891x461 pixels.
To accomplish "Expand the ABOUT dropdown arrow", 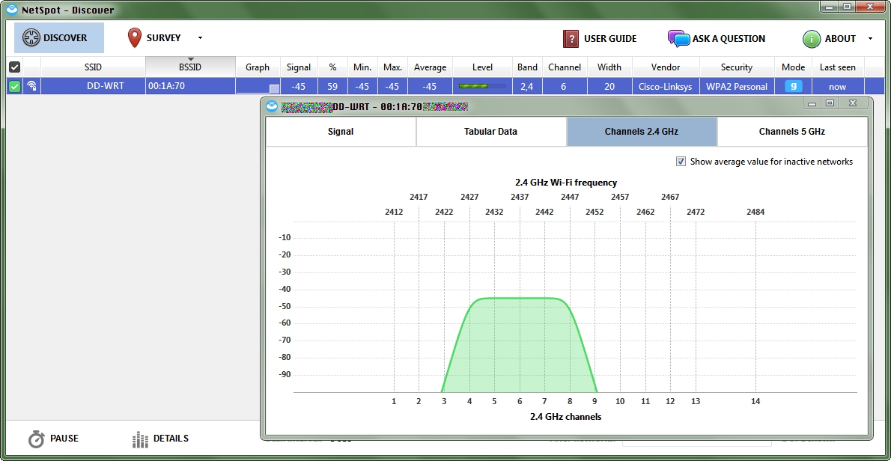I will click(870, 39).
